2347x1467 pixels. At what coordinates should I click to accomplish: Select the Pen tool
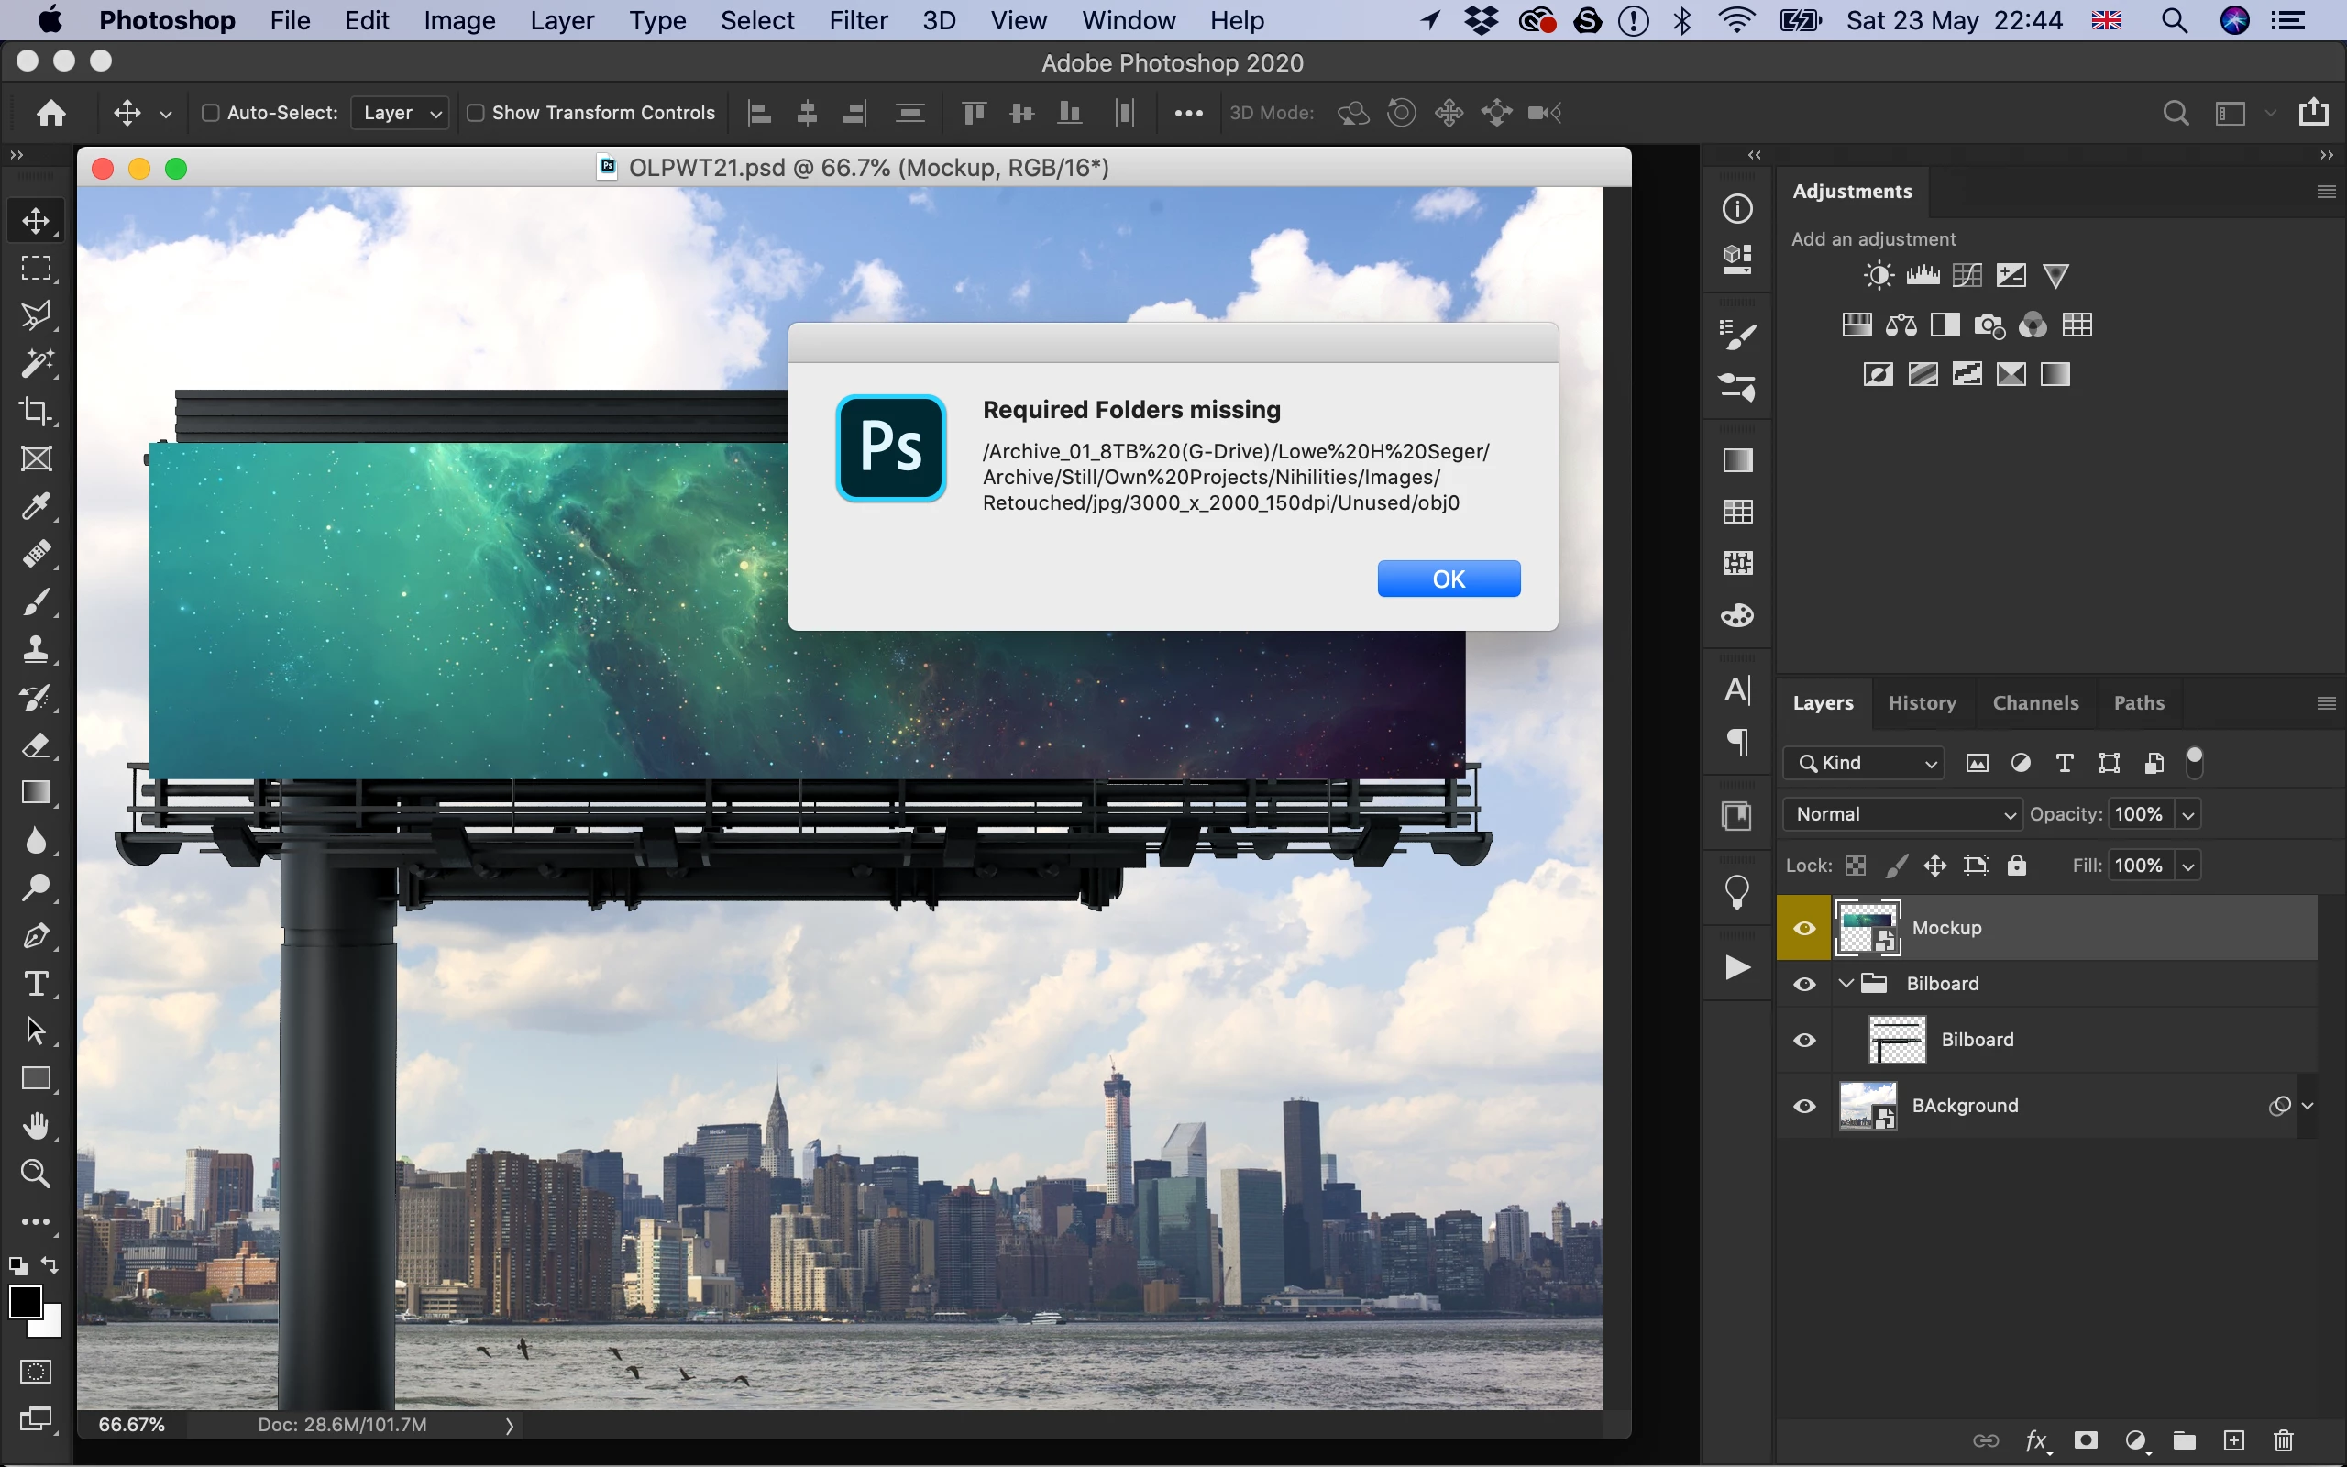[x=36, y=936]
